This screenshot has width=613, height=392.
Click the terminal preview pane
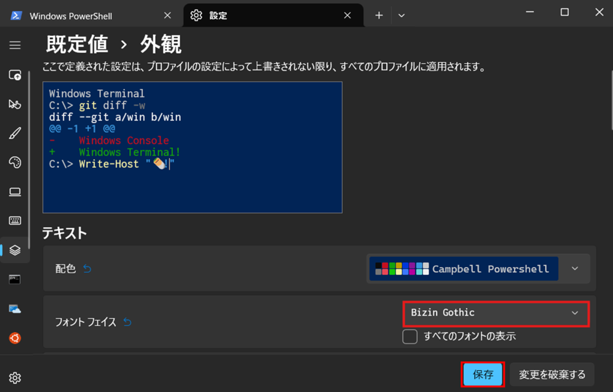pyautogui.click(x=193, y=147)
